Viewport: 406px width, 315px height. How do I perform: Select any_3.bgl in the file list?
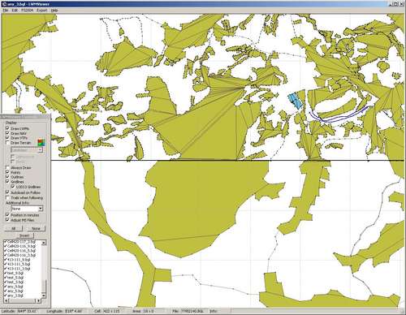(x=15, y=296)
